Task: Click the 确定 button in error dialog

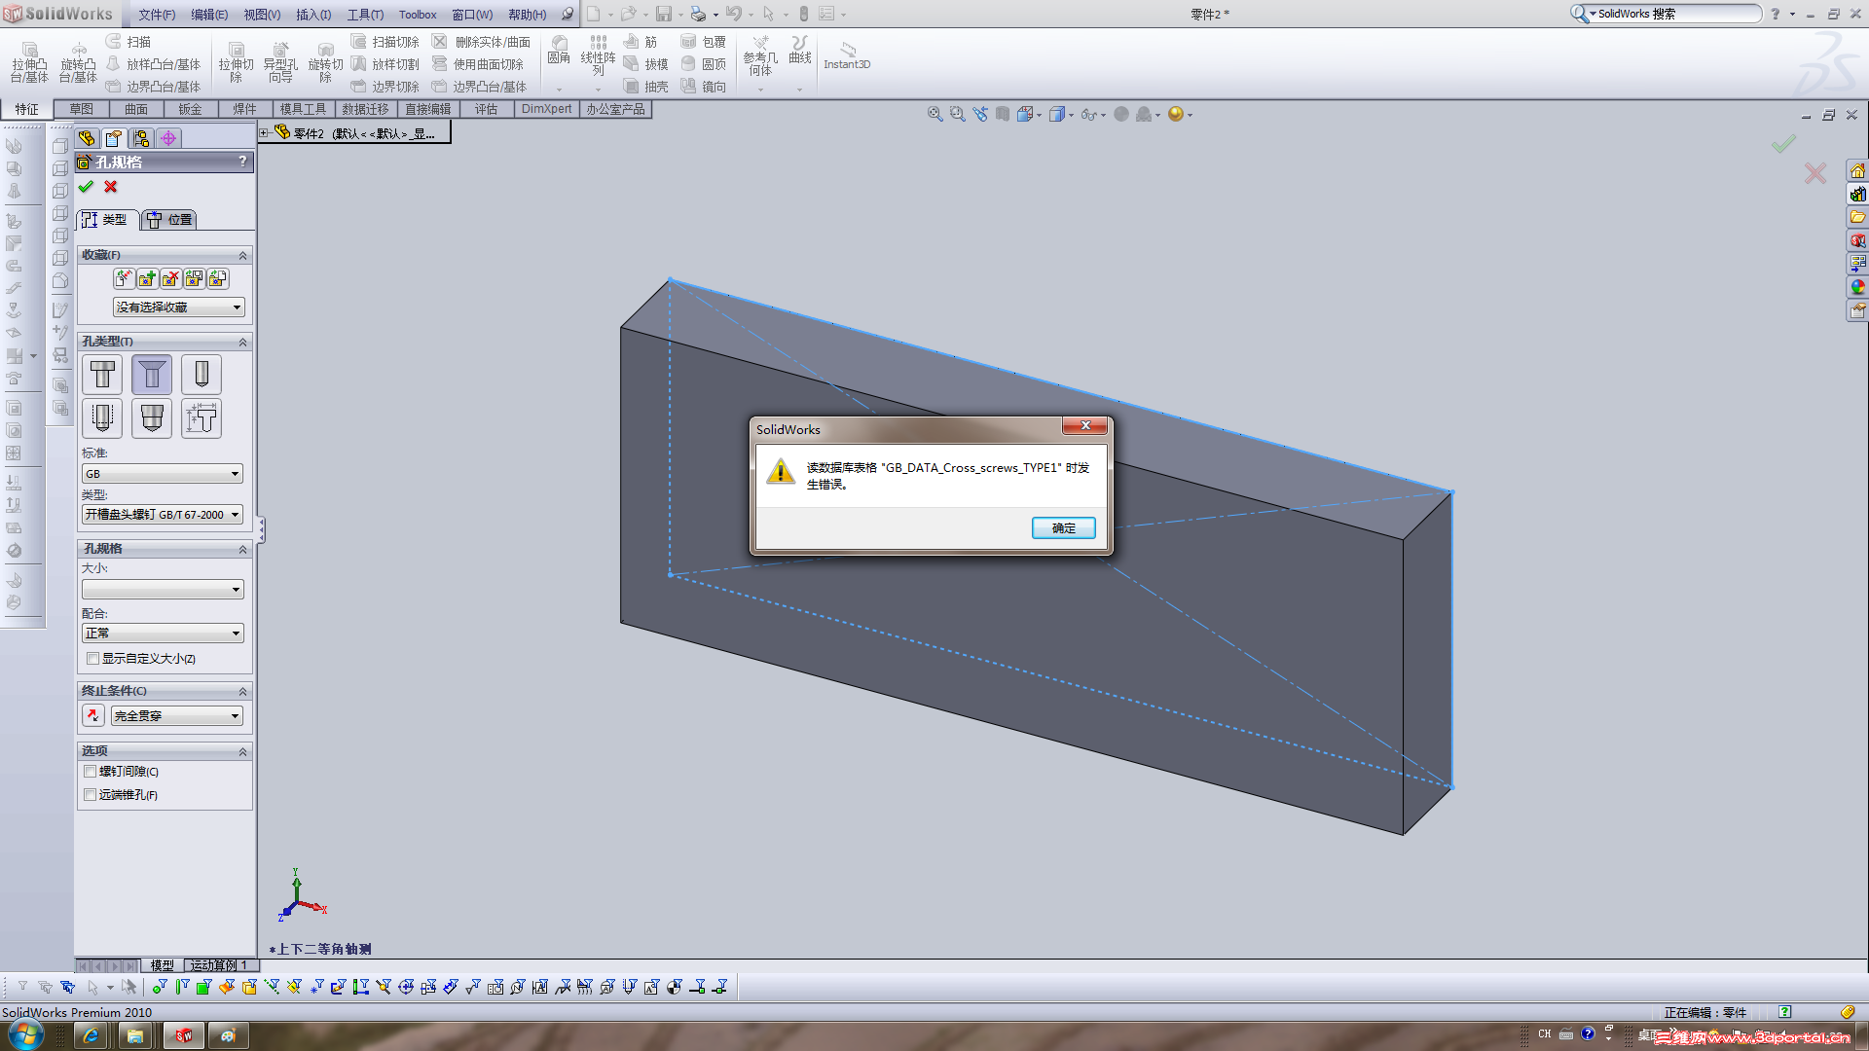Action: coord(1063,527)
